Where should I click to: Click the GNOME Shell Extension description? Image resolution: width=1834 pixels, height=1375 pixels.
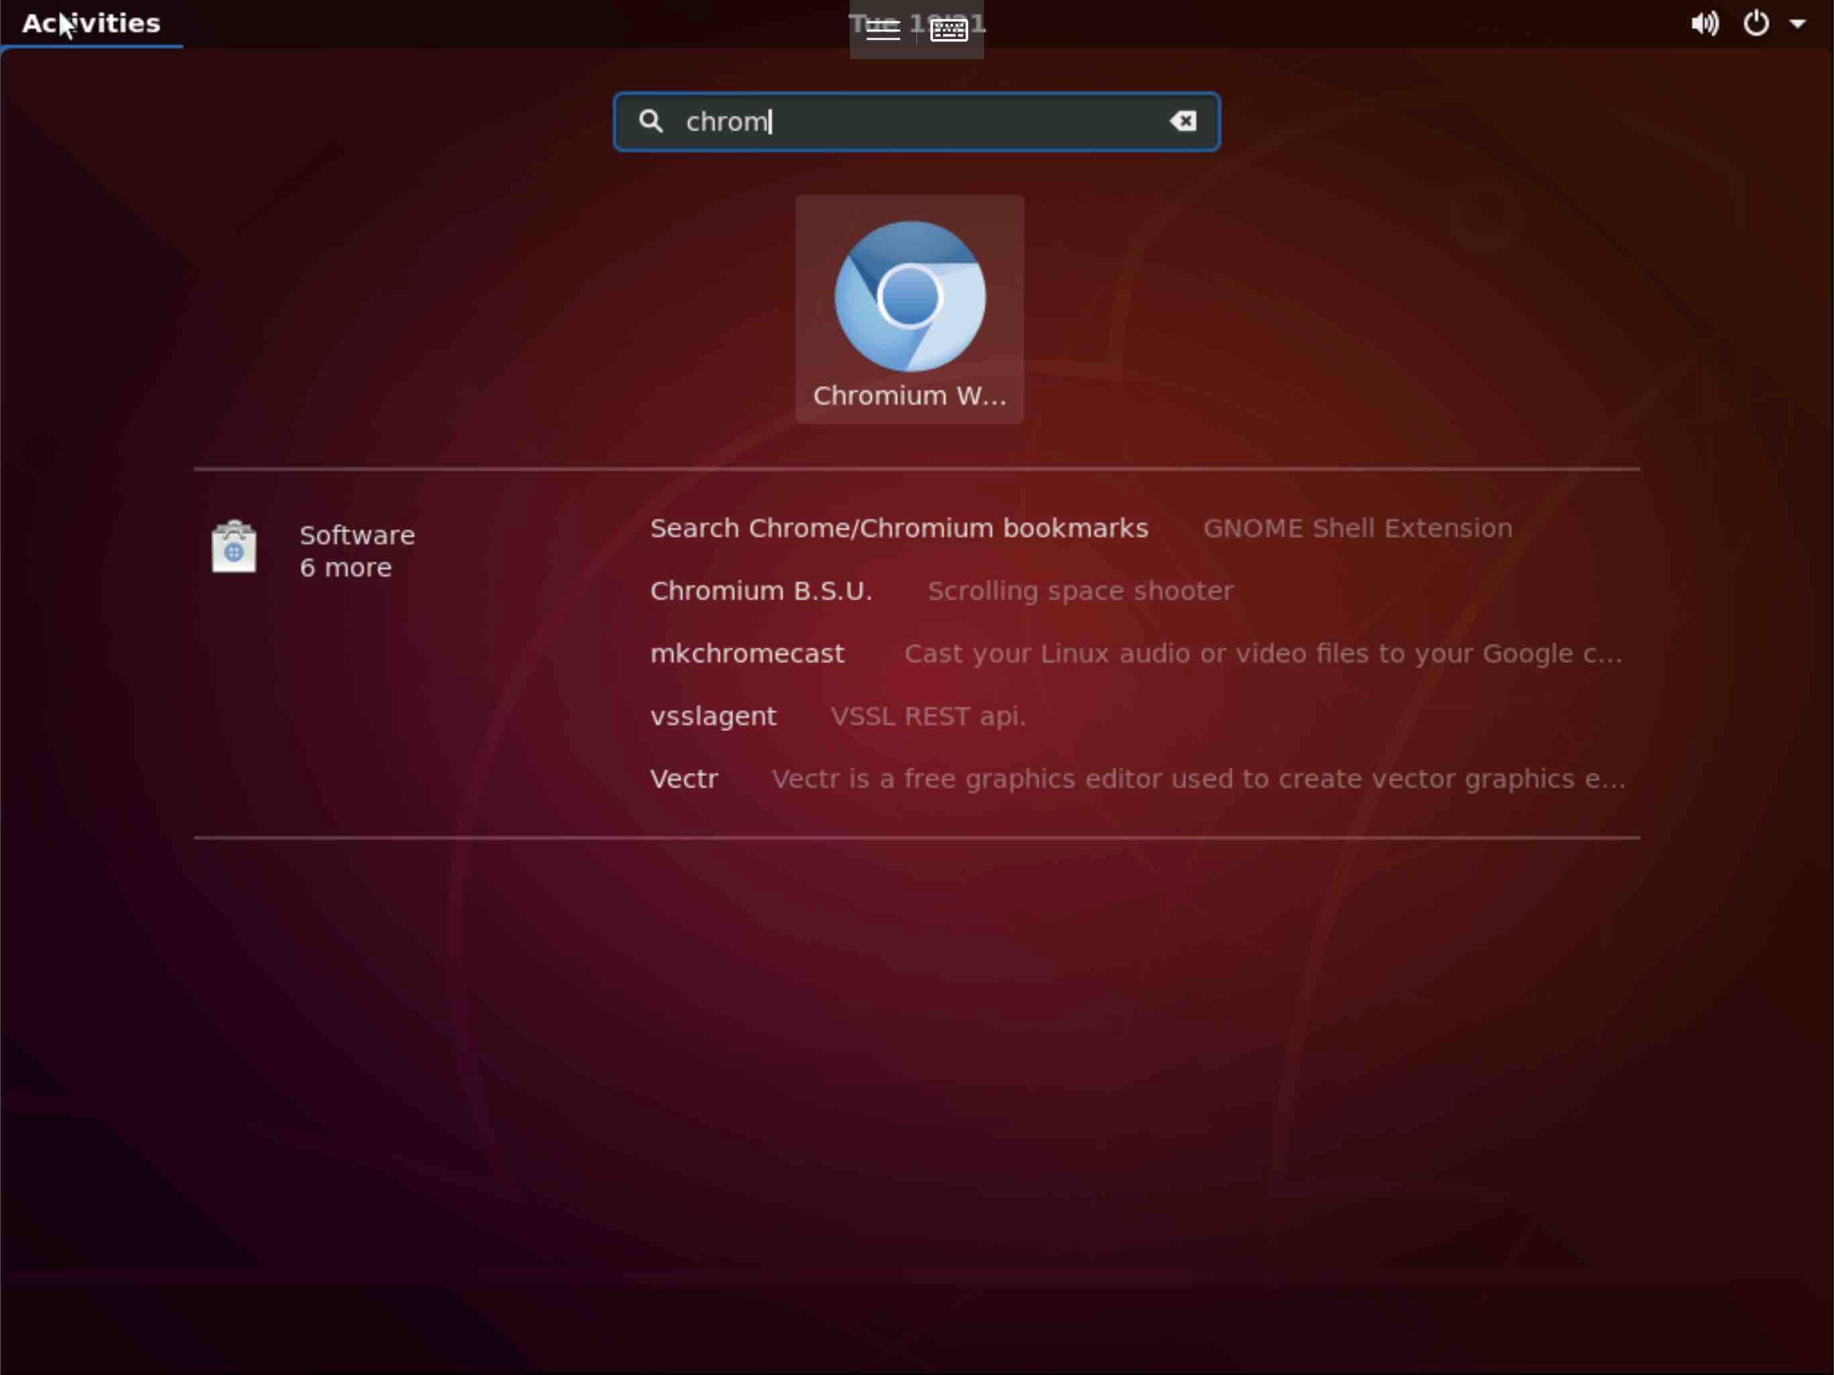click(x=1357, y=528)
